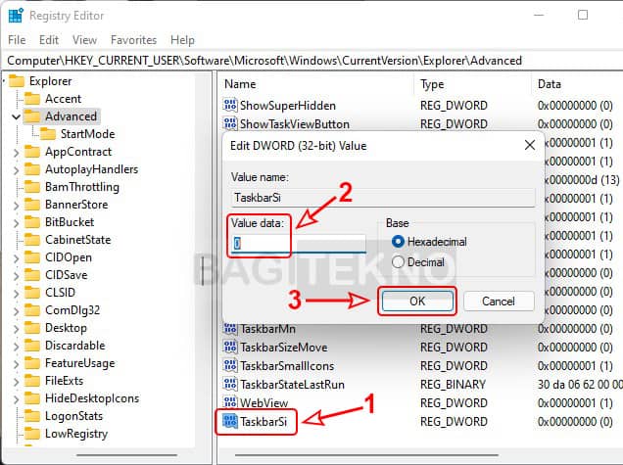
Task: Open the Favorites menu
Action: point(133,40)
